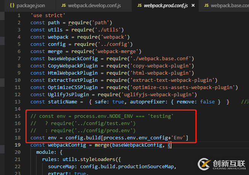Click the staticName constant declaration
This screenshot has height=175, width=249.
click(x=62, y=102)
